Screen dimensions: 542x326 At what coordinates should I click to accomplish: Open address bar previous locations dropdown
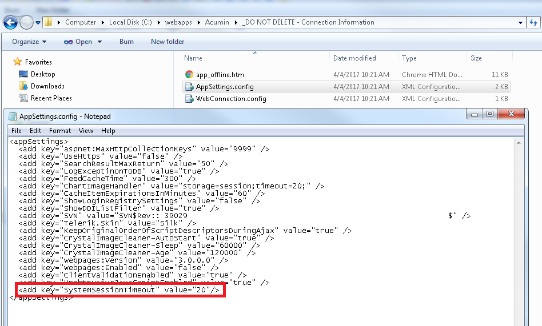click(520, 23)
